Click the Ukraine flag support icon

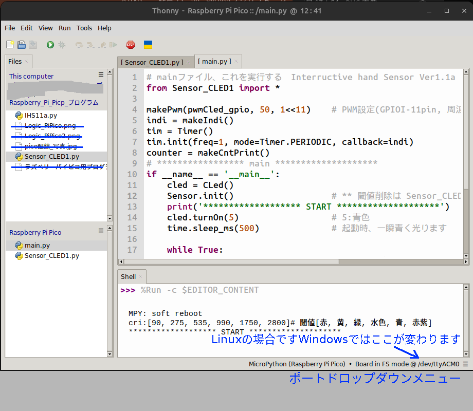(148, 45)
